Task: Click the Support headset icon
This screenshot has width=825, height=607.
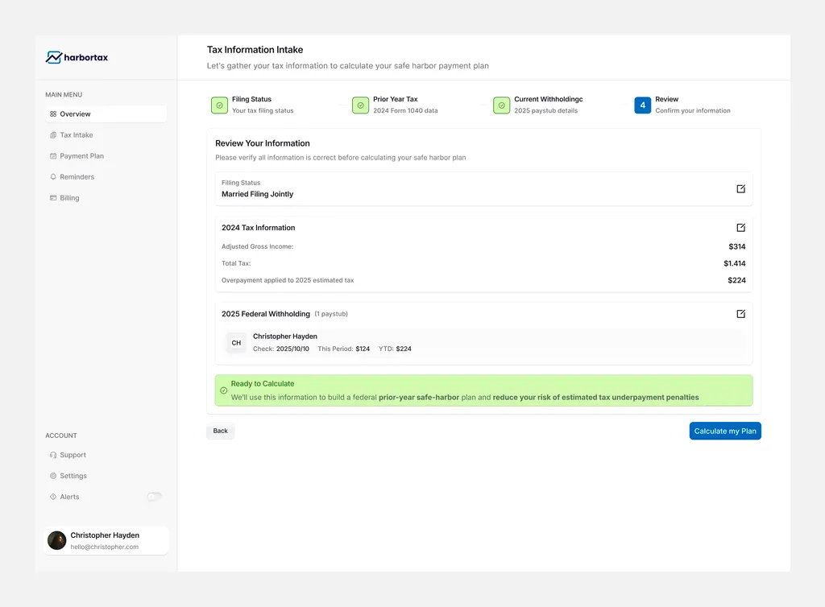Action: (53, 455)
